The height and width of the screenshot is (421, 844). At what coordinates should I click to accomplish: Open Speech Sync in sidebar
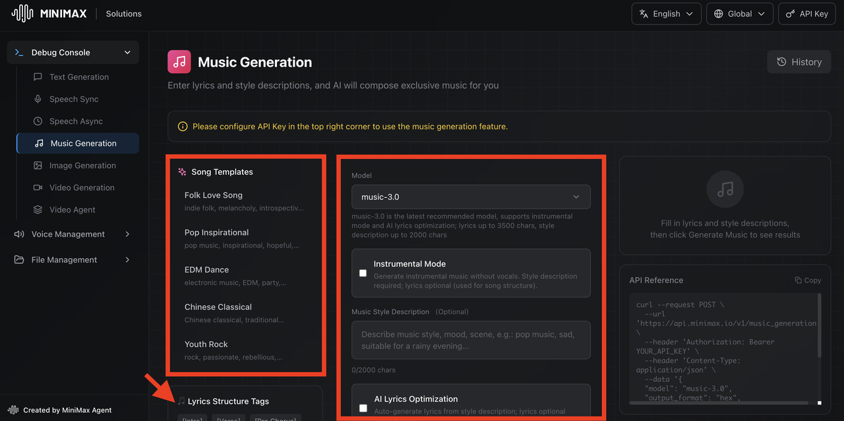(x=78, y=99)
